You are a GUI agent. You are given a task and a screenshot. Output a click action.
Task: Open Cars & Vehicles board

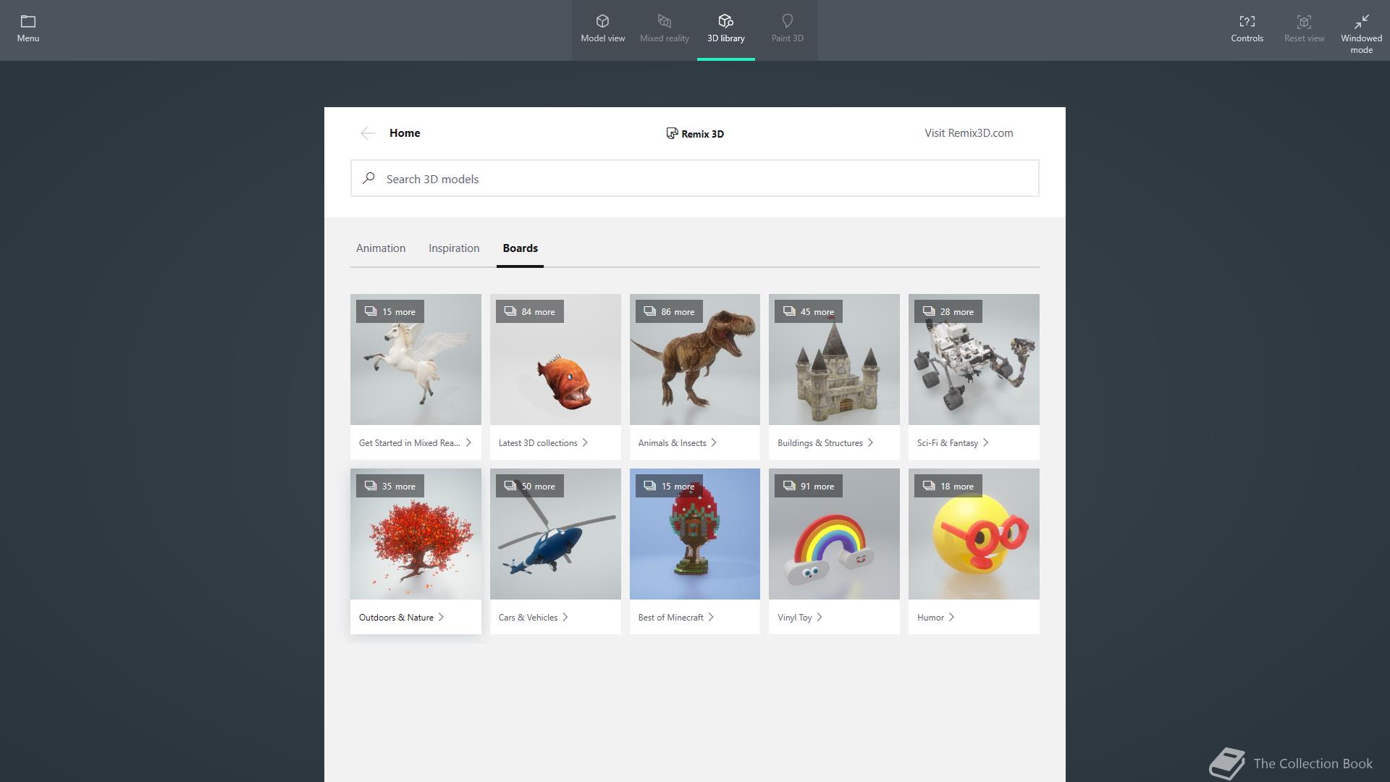(x=555, y=617)
